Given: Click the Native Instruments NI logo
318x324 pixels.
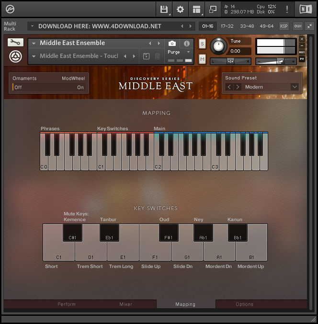Looking at the screenshot, I should 306,9.
